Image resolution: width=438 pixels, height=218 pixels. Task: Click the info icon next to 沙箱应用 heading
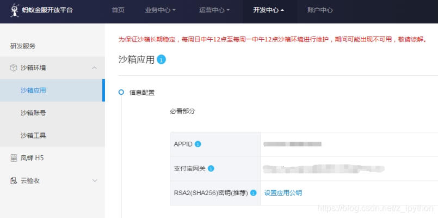coord(161,59)
